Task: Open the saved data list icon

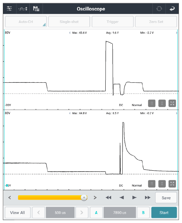Action: click(36, 9)
